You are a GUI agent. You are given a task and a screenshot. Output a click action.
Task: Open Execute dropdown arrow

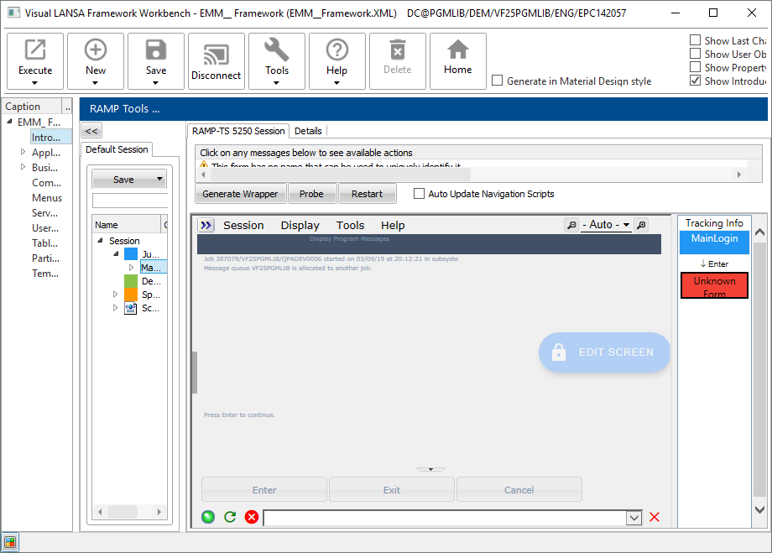pyautogui.click(x=35, y=83)
